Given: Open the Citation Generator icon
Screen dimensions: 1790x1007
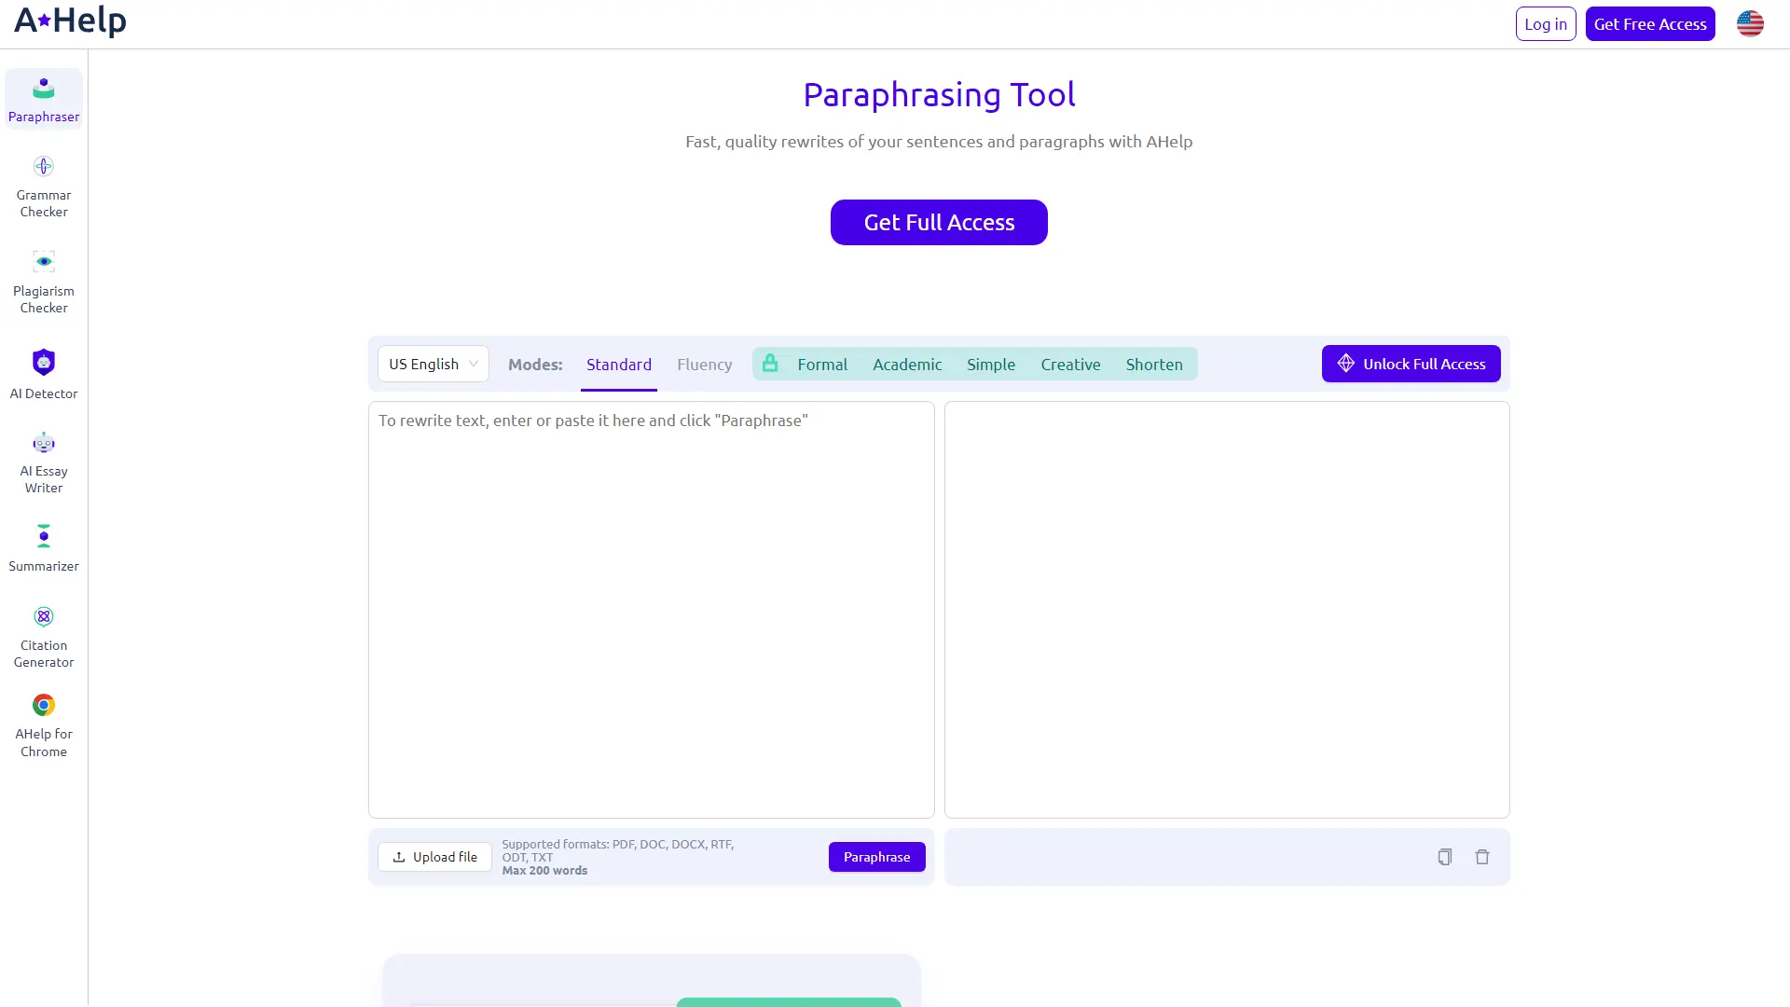Looking at the screenshot, I should pos(44,617).
